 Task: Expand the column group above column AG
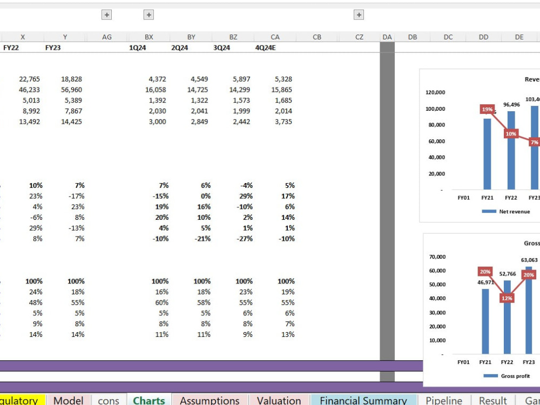[107, 15]
